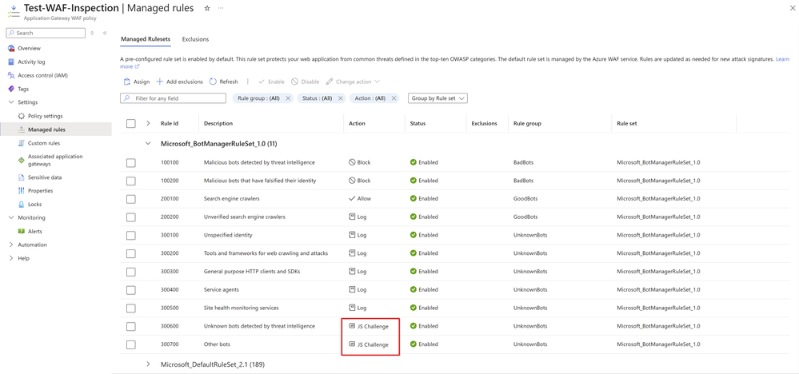This screenshot has width=799, height=374.
Task: Sort by the Action column header
Action: pos(357,123)
